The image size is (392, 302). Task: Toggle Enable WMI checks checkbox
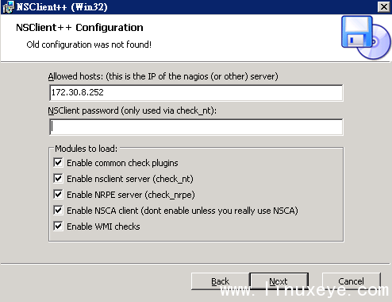click(x=58, y=226)
